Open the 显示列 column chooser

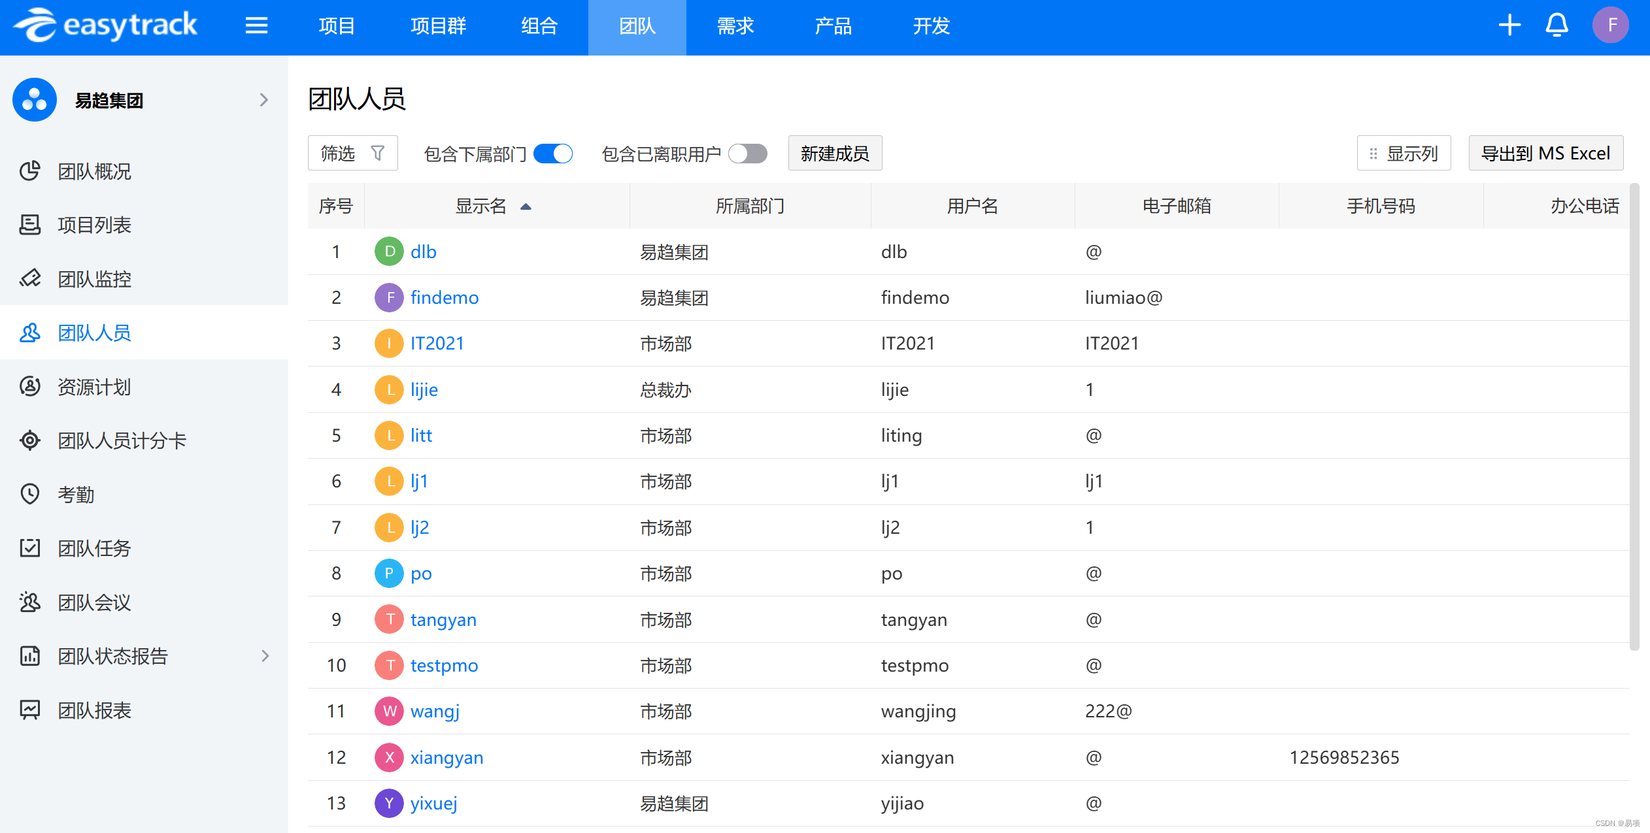[x=1404, y=154]
